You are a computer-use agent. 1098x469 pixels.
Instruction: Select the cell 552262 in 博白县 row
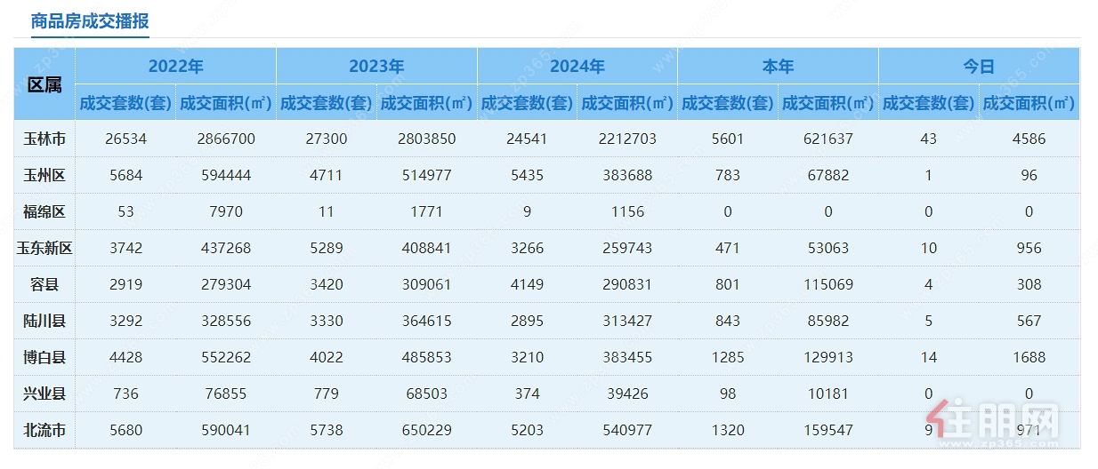(x=226, y=357)
